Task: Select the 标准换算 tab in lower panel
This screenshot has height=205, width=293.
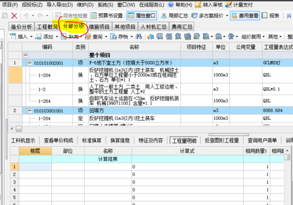Action: (91, 140)
